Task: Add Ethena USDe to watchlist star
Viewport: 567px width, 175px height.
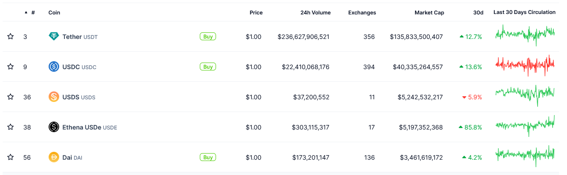Action: [11, 127]
